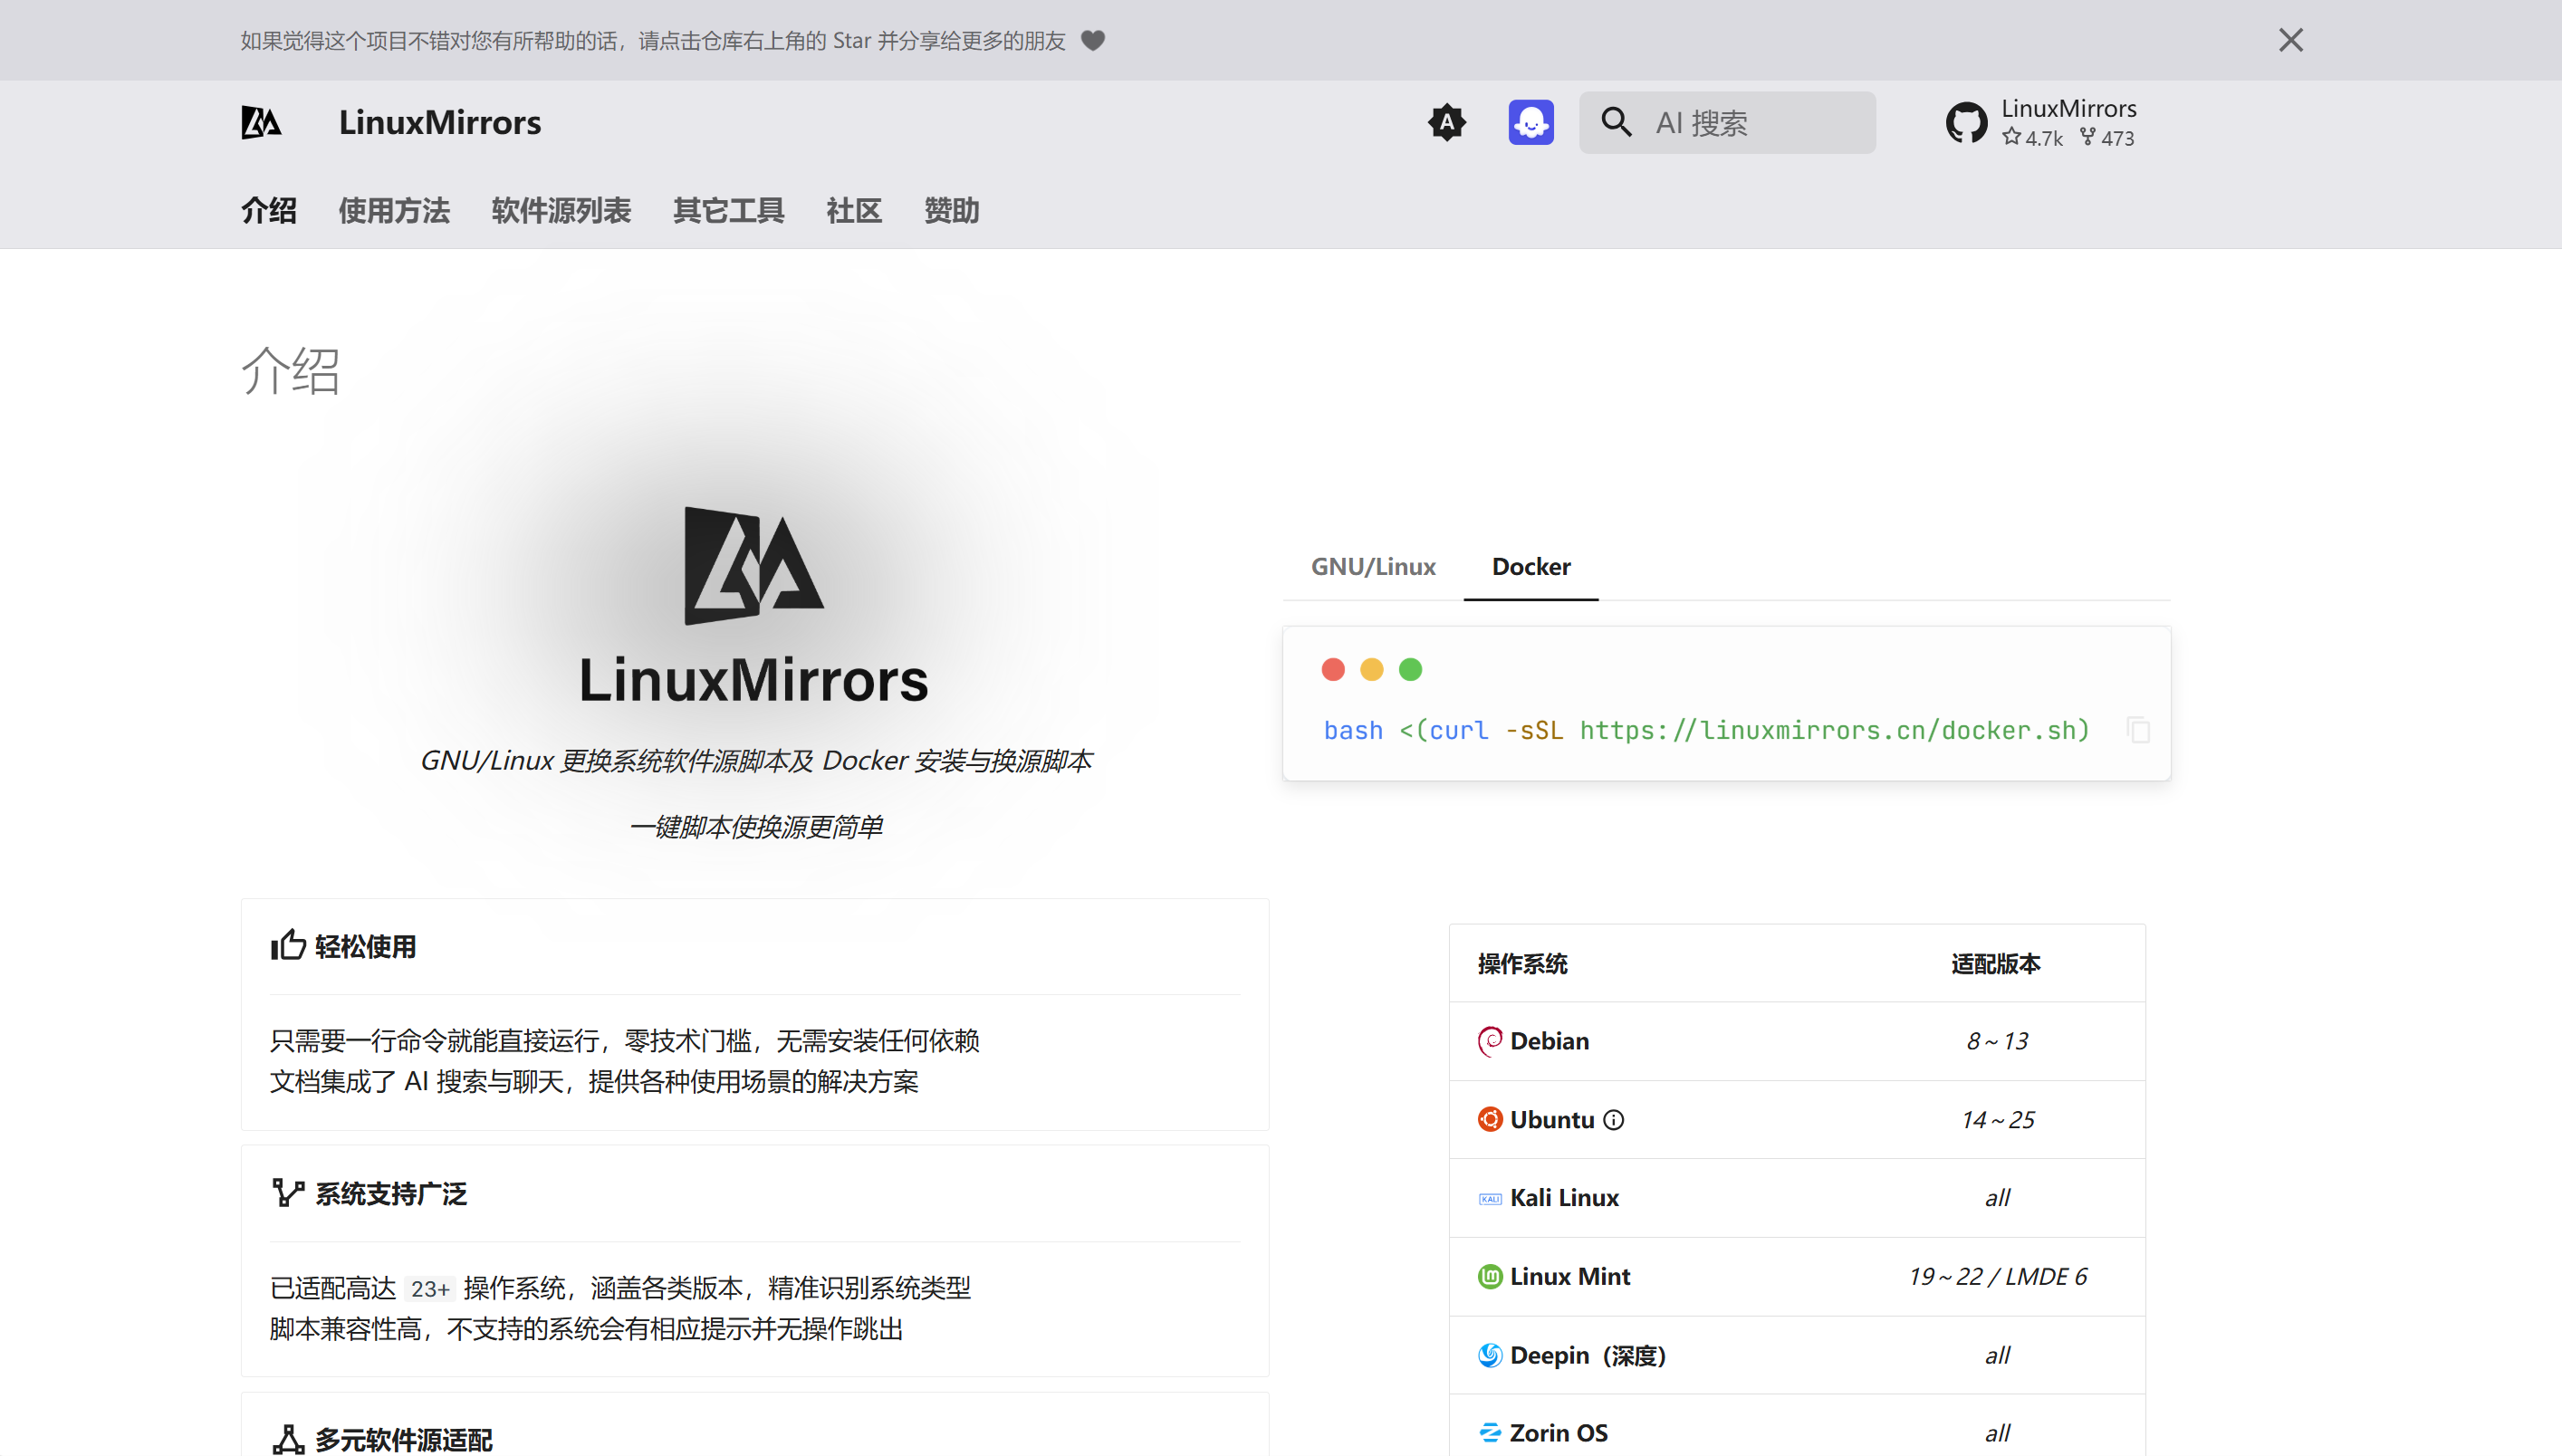Click the Zorin OS logo icon
This screenshot has width=2562, height=1456.
[x=1490, y=1433]
